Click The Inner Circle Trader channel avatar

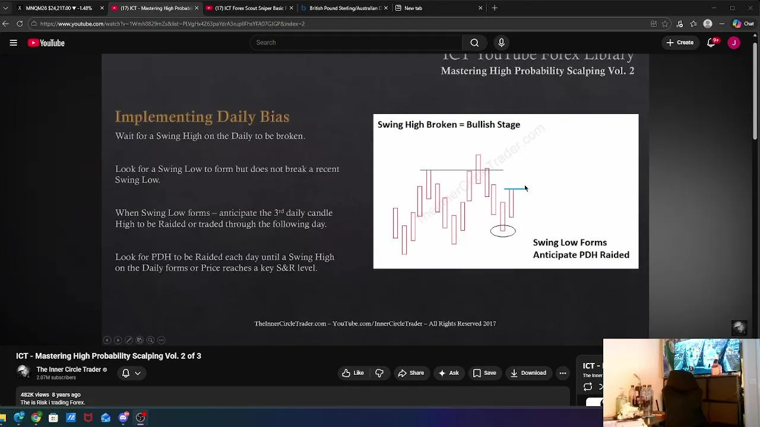tap(24, 372)
